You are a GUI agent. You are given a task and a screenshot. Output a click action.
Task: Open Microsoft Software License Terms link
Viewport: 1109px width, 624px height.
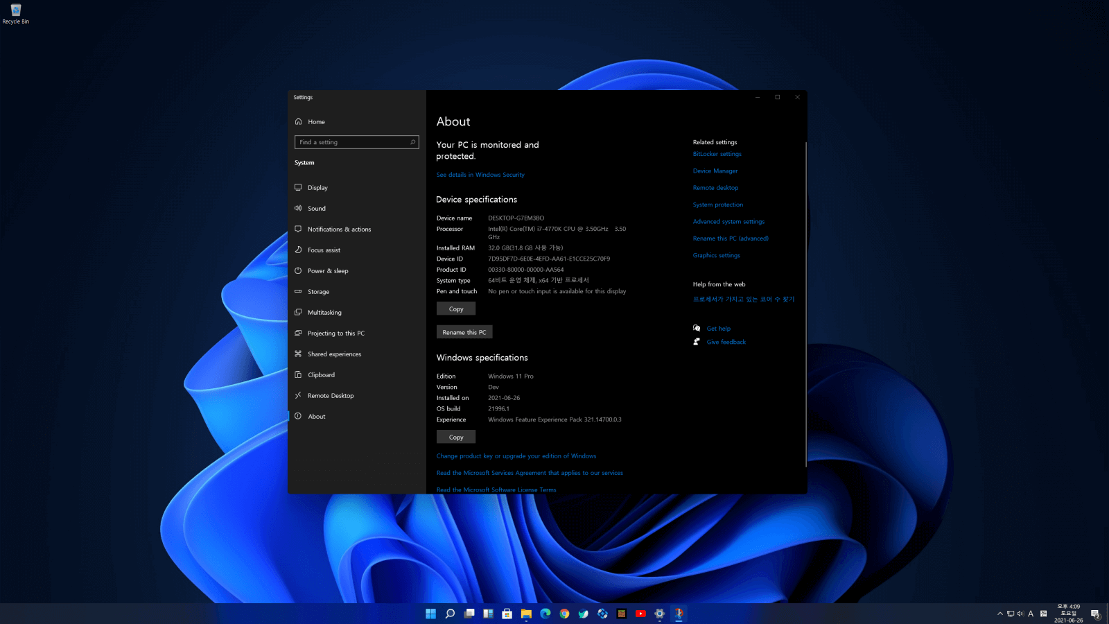coord(496,489)
